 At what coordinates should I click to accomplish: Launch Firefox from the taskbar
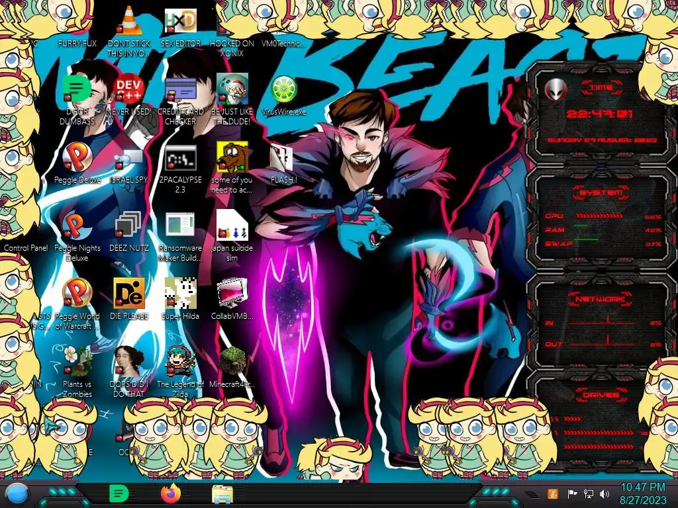coord(171,493)
